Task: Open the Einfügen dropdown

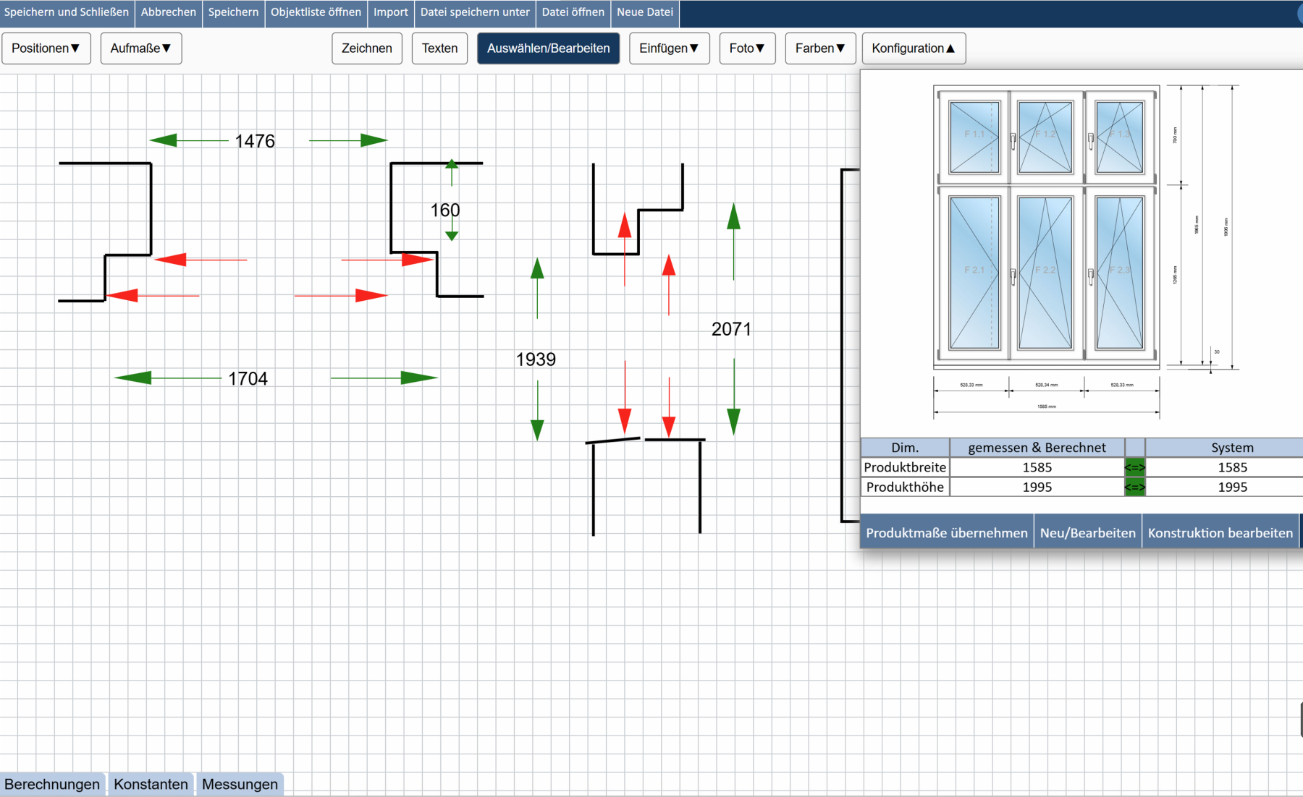Action: pos(669,48)
